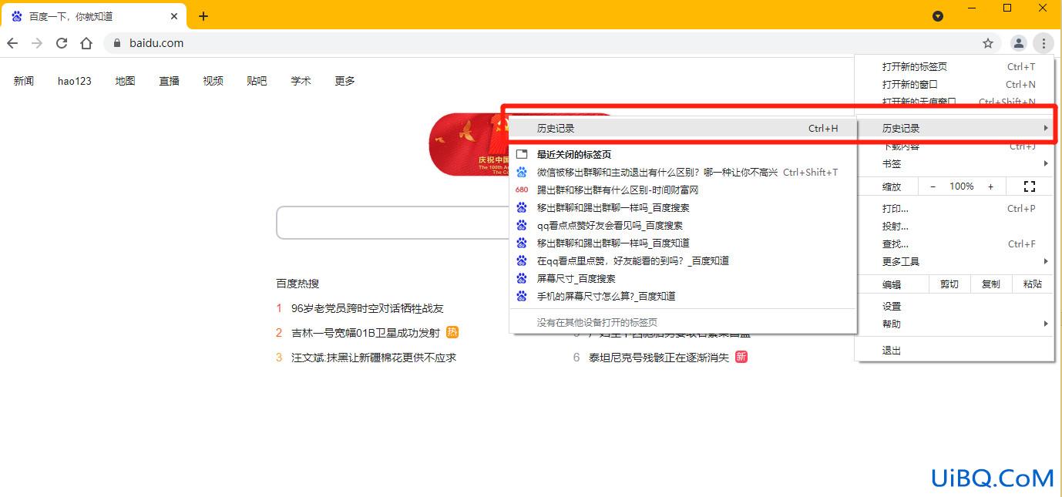Select 查找... menu item
This screenshot has width=1062, height=497.
coord(954,244)
